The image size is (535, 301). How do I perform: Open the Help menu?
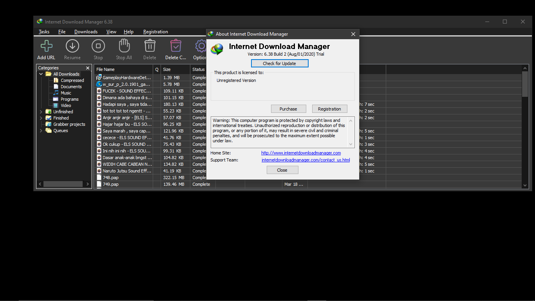(x=128, y=32)
